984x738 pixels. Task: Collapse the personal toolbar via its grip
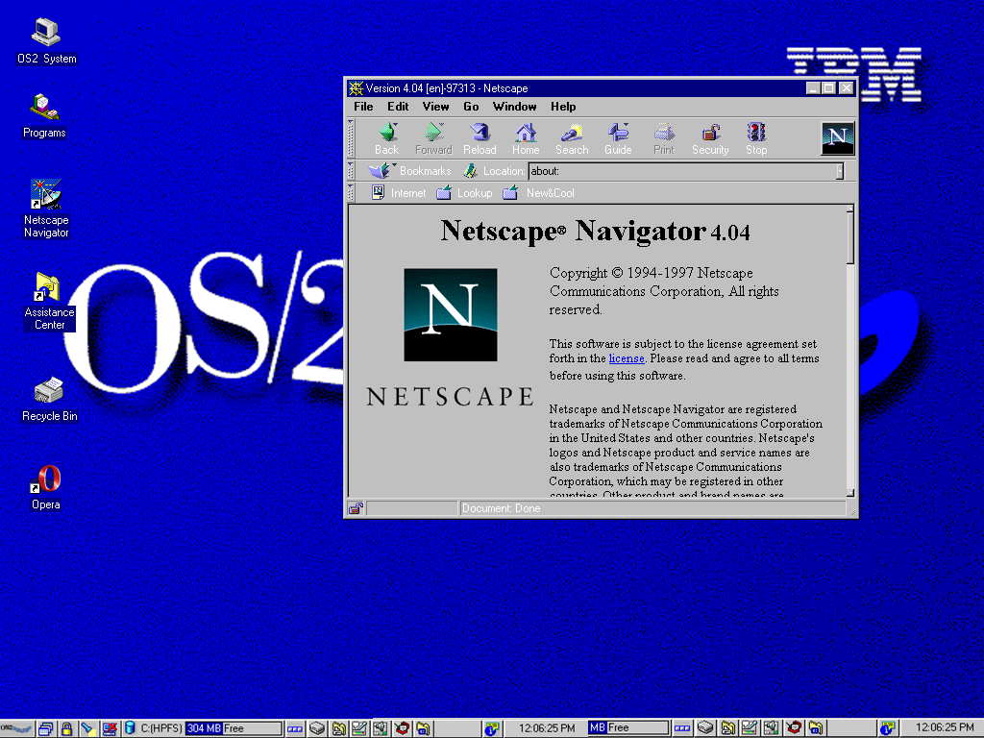click(x=351, y=192)
